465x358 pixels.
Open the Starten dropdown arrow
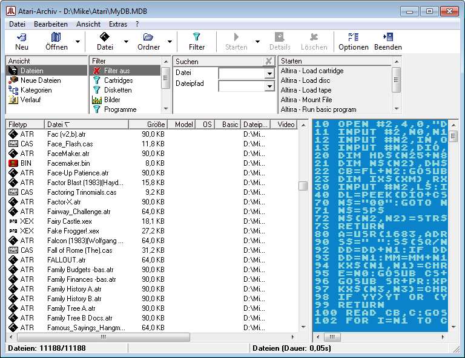257,42
